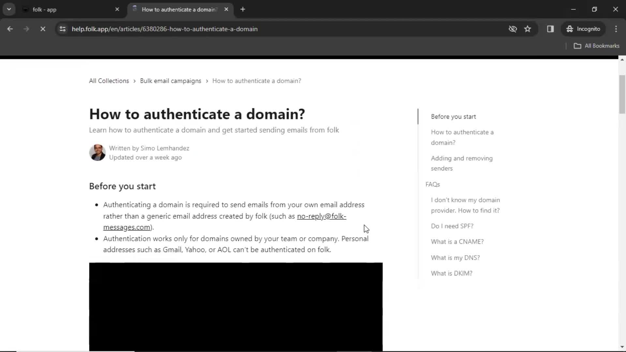Open site information icon in address bar
Viewport: 626px width, 352px height.
coord(63,29)
